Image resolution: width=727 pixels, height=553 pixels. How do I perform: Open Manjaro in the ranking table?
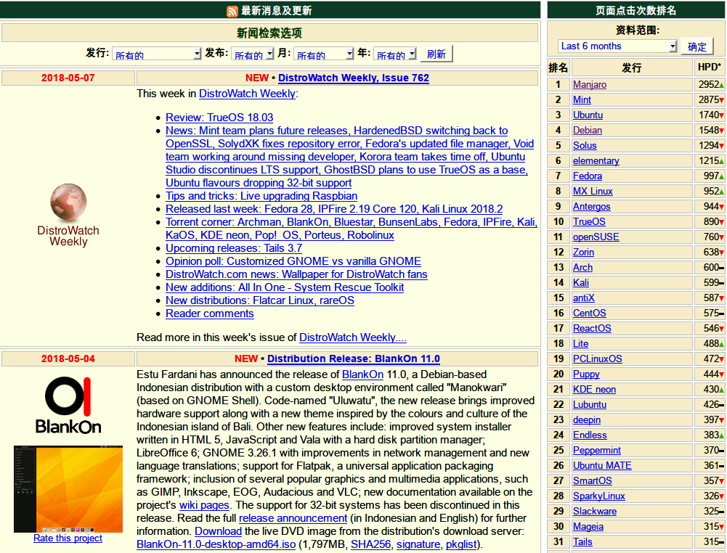[590, 84]
